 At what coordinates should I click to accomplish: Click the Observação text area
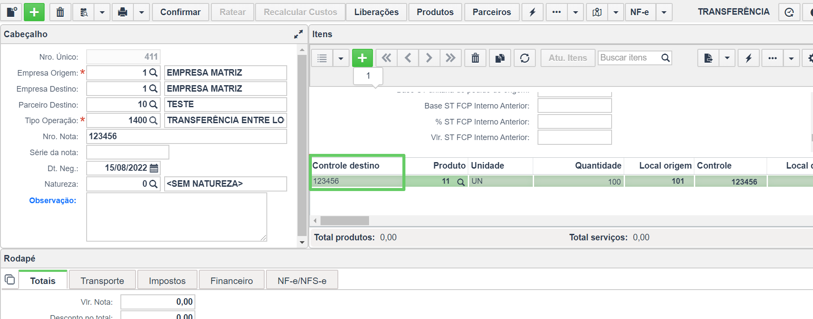177,217
